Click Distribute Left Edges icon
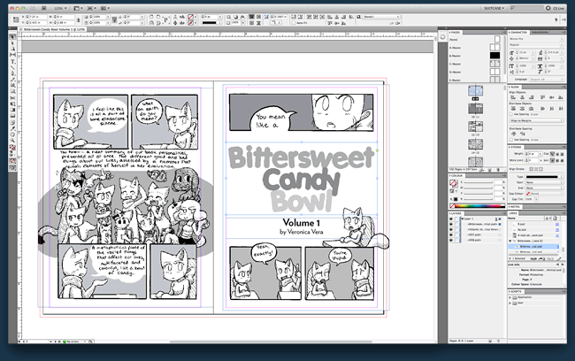The width and height of the screenshot is (575, 361). (542, 109)
